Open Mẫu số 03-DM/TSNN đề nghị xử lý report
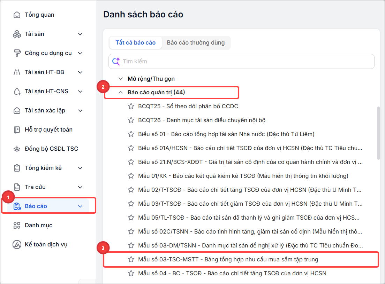 point(250,245)
